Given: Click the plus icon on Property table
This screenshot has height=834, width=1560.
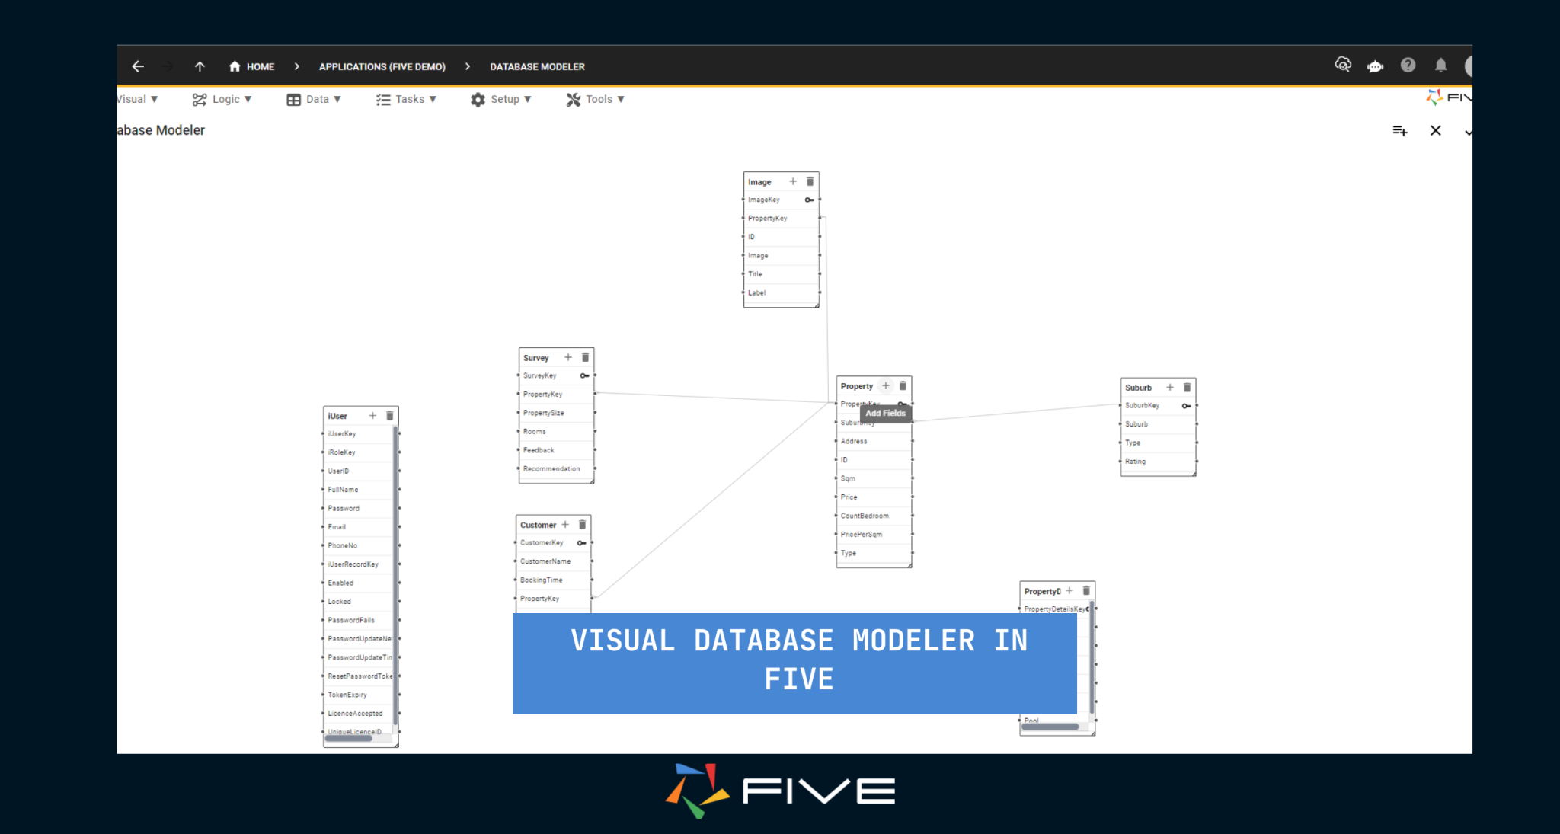Looking at the screenshot, I should click(886, 386).
